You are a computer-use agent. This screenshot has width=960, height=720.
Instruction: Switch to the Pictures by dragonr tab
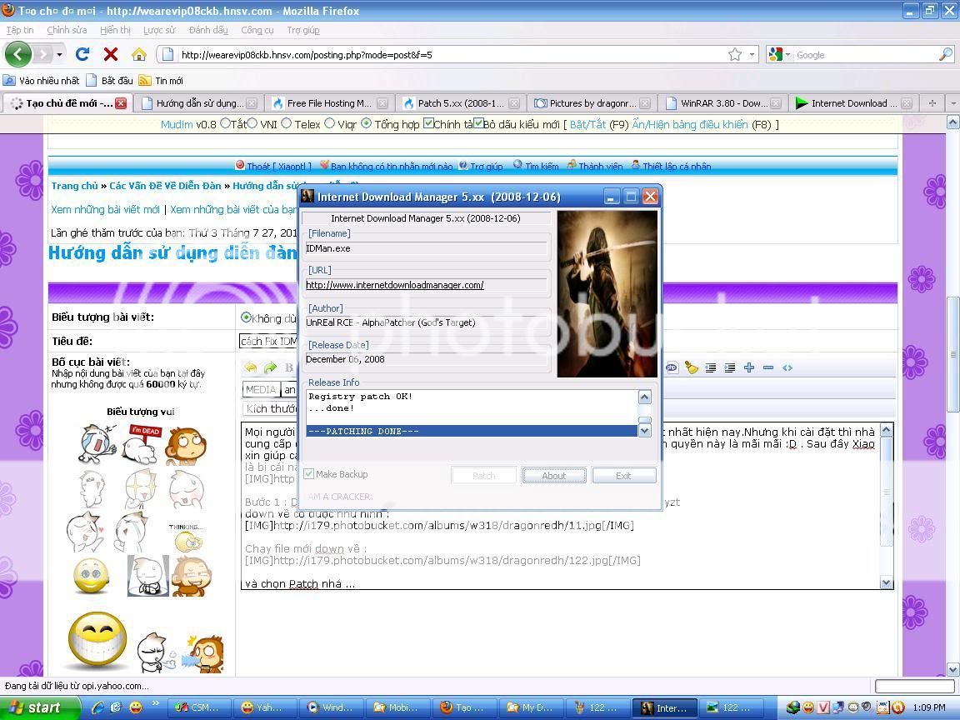point(592,102)
